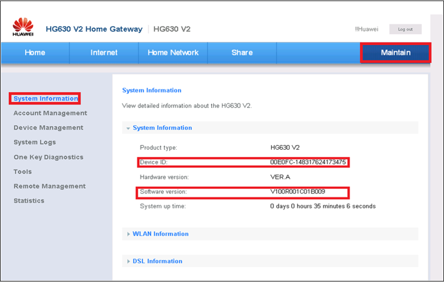Screen dimensions: 444x282
Task: Click the Huawei logo icon
Action: click(x=23, y=28)
